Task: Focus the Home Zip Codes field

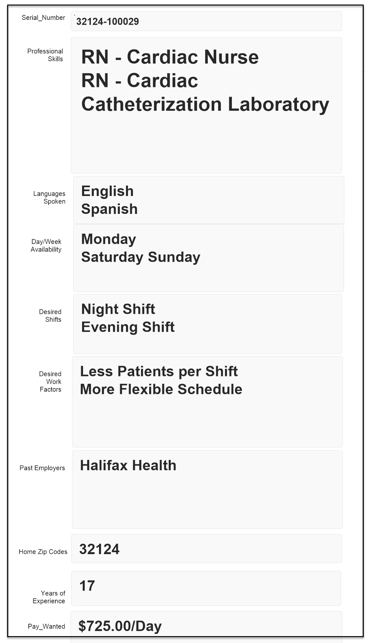Action: (x=206, y=549)
